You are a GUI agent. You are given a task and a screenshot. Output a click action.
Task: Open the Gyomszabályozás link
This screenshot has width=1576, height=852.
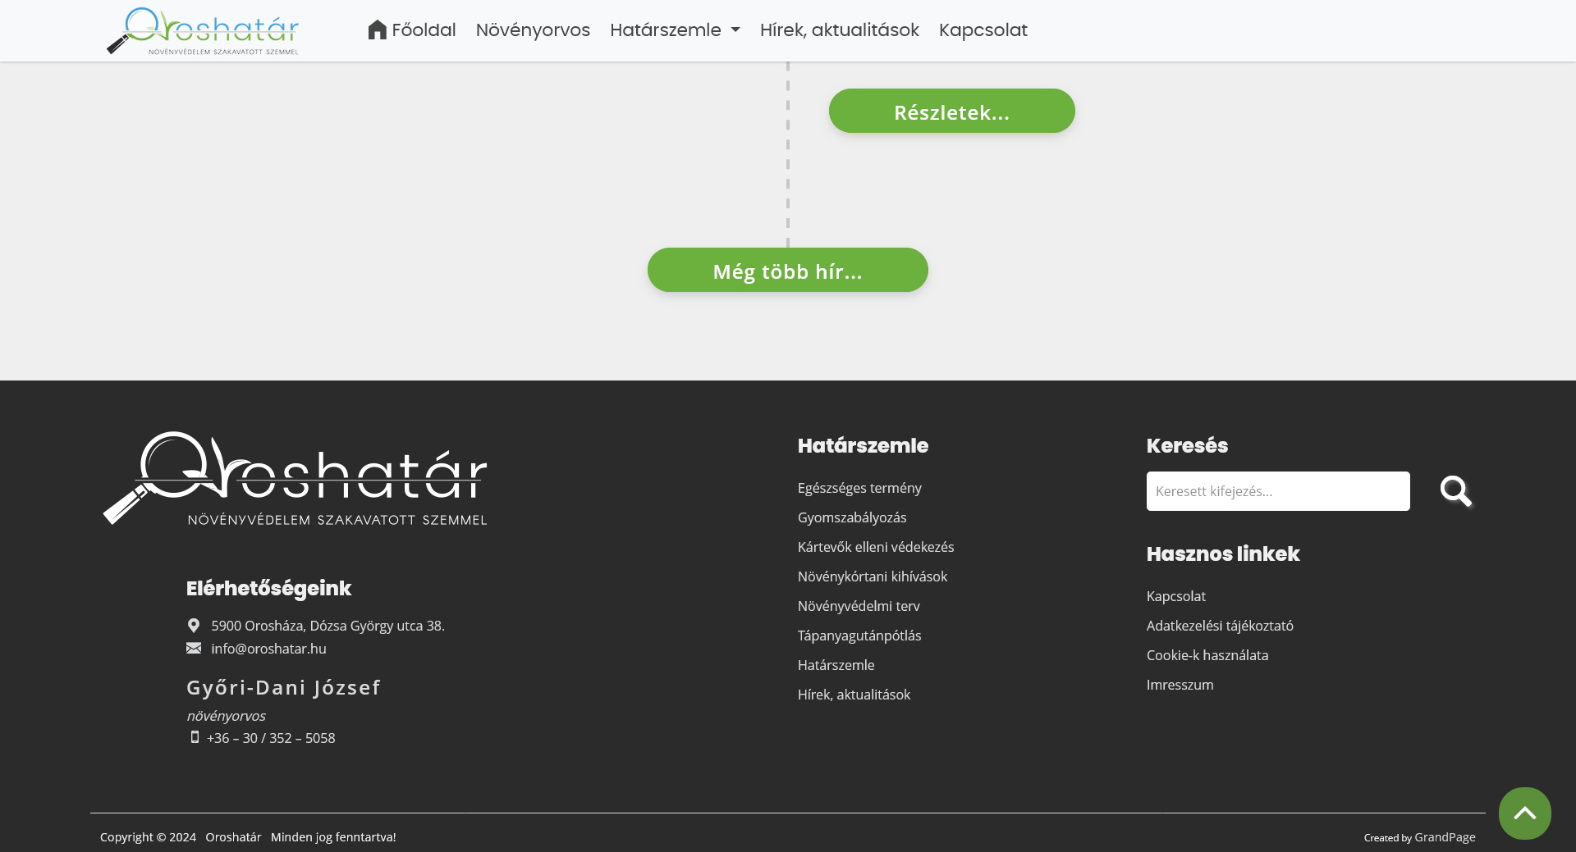tap(852, 517)
